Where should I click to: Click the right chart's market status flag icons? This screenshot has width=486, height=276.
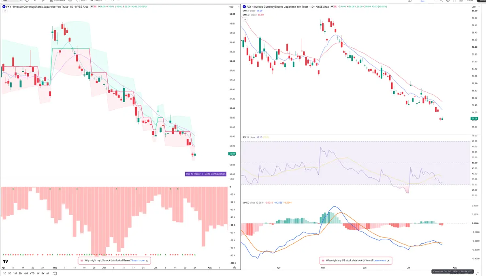click(335, 7)
